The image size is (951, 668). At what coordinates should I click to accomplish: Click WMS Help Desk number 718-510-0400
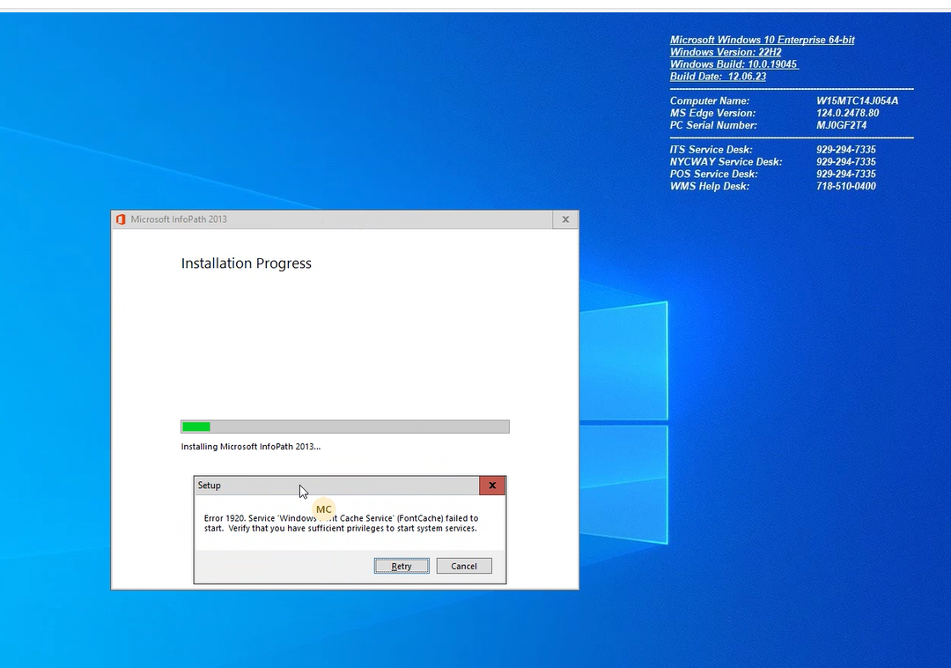(846, 186)
